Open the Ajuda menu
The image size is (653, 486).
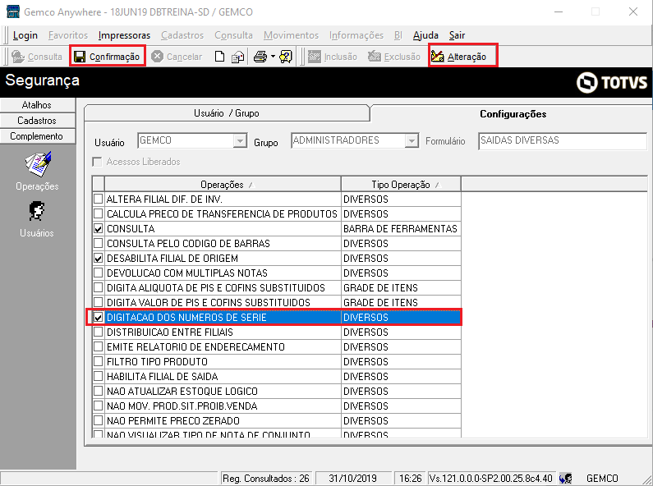(x=425, y=35)
